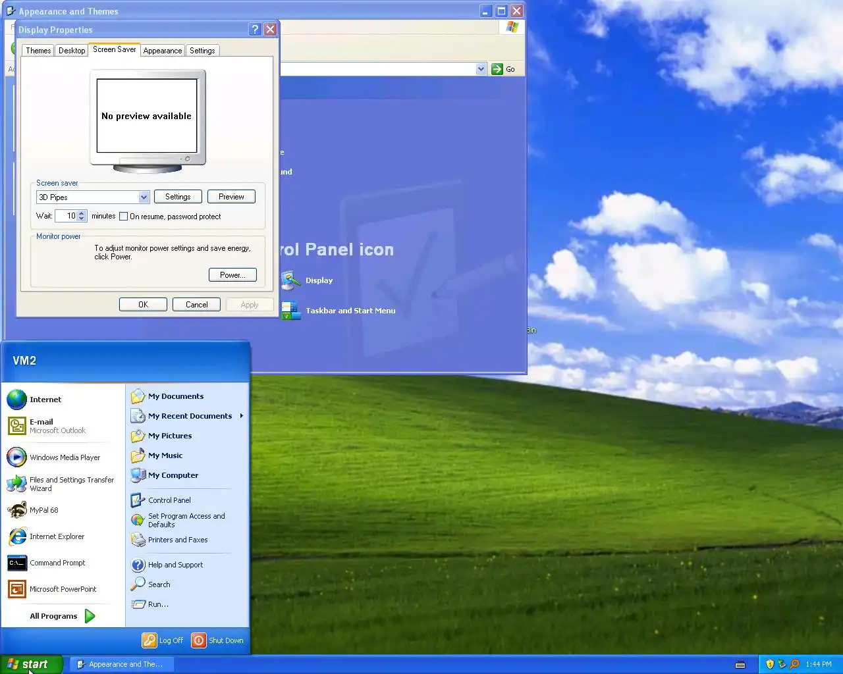Open the Help and Support icon
Image resolution: width=843 pixels, height=674 pixels.
[138, 565]
